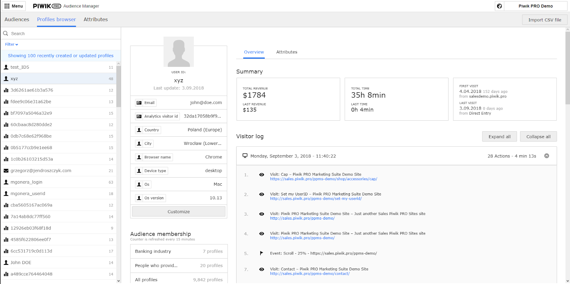Open the Menu grid icon
This screenshot has height=284, width=570.
[7, 6]
